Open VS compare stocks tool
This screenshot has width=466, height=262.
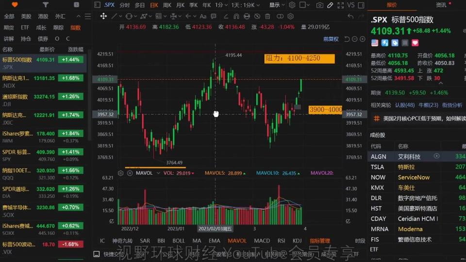pyautogui.click(x=350, y=5)
